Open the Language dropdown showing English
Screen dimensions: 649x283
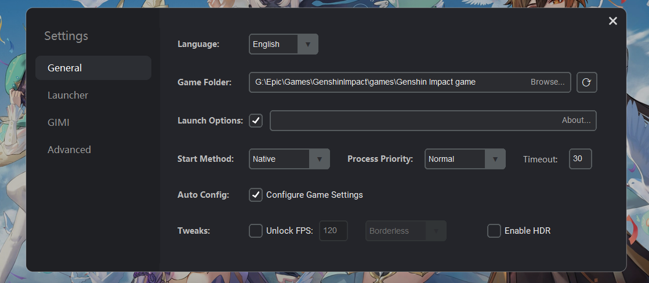284,44
